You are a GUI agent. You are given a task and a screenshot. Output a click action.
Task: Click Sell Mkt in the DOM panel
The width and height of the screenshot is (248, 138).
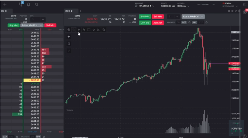point(50,25)
